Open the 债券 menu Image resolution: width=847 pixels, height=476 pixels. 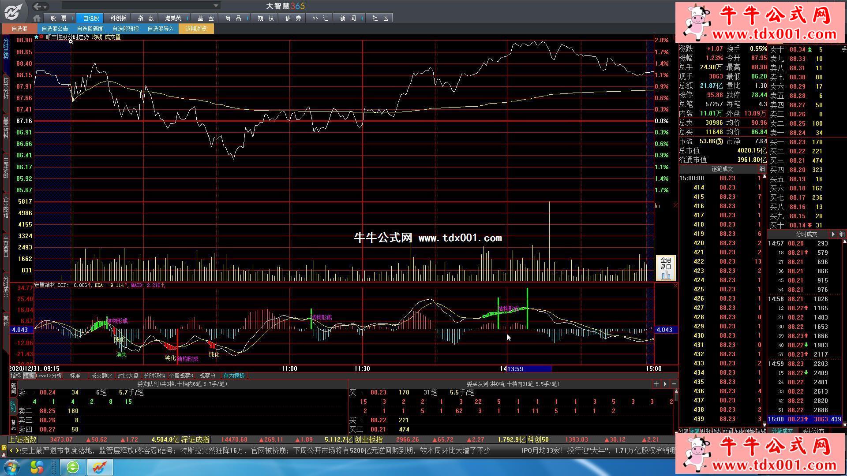[x=293, y=18]
